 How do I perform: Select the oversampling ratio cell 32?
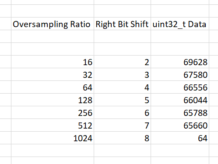point(53,74)
